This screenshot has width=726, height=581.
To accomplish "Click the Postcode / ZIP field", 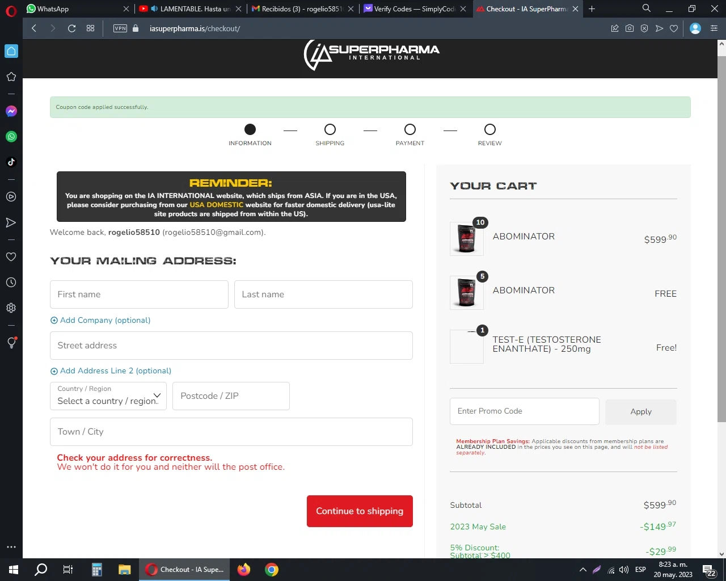I will pyautogui.click(x=231, y=396).
